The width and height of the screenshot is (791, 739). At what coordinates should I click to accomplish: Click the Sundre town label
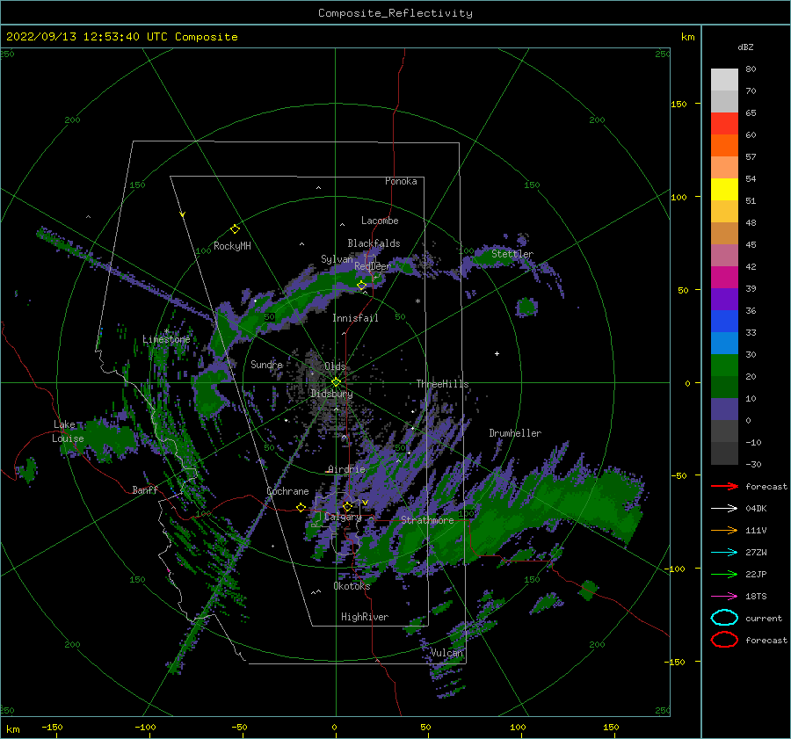[267, 364]
